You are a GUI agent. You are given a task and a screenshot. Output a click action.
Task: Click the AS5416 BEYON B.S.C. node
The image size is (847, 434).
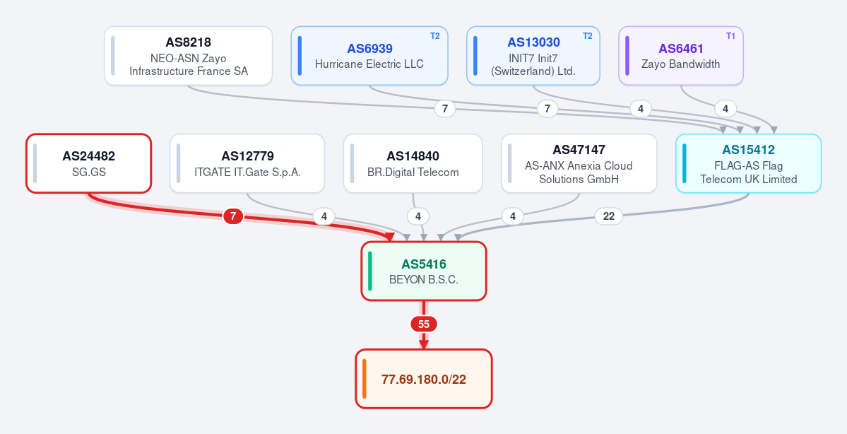point(424,271)
